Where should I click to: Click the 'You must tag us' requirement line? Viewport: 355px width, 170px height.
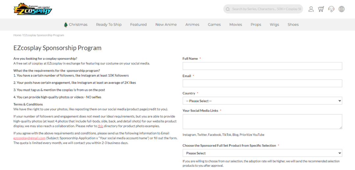point(59,90)
